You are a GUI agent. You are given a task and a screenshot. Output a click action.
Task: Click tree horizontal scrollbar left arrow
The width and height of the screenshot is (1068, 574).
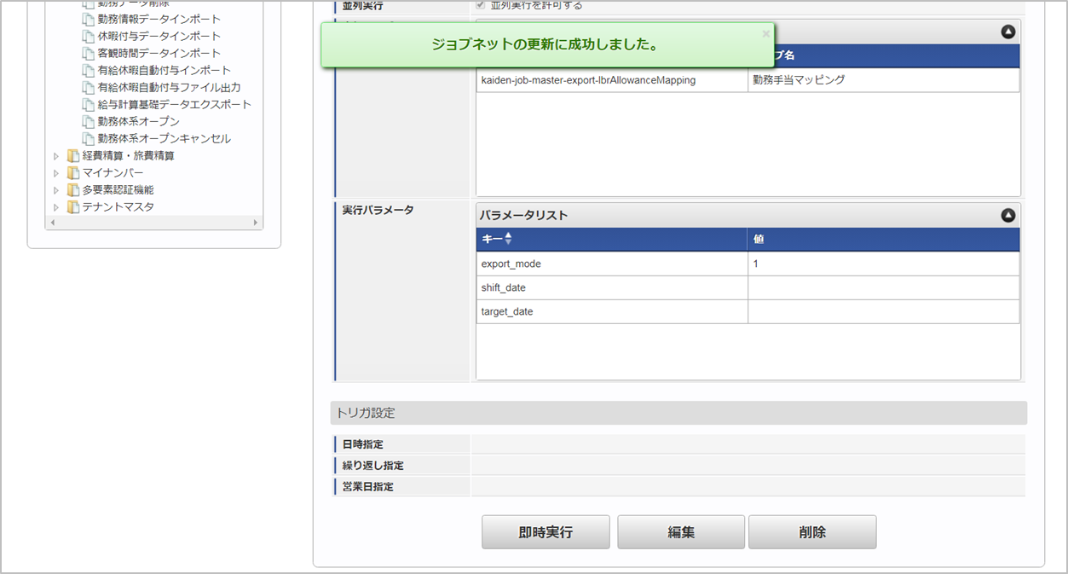[51, 223]
